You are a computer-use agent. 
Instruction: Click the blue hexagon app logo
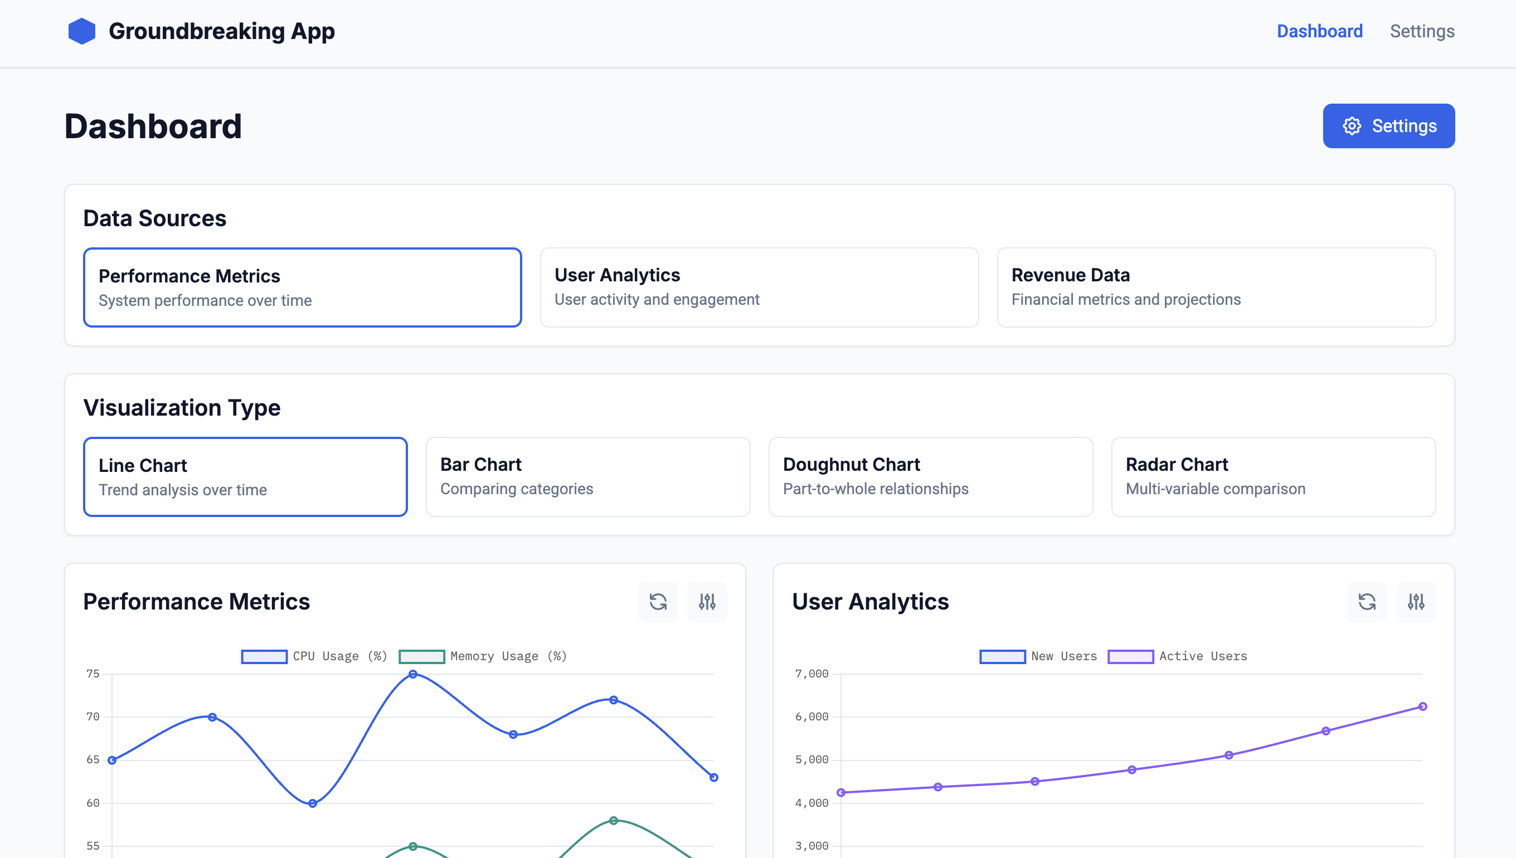[x=81, y=31]
